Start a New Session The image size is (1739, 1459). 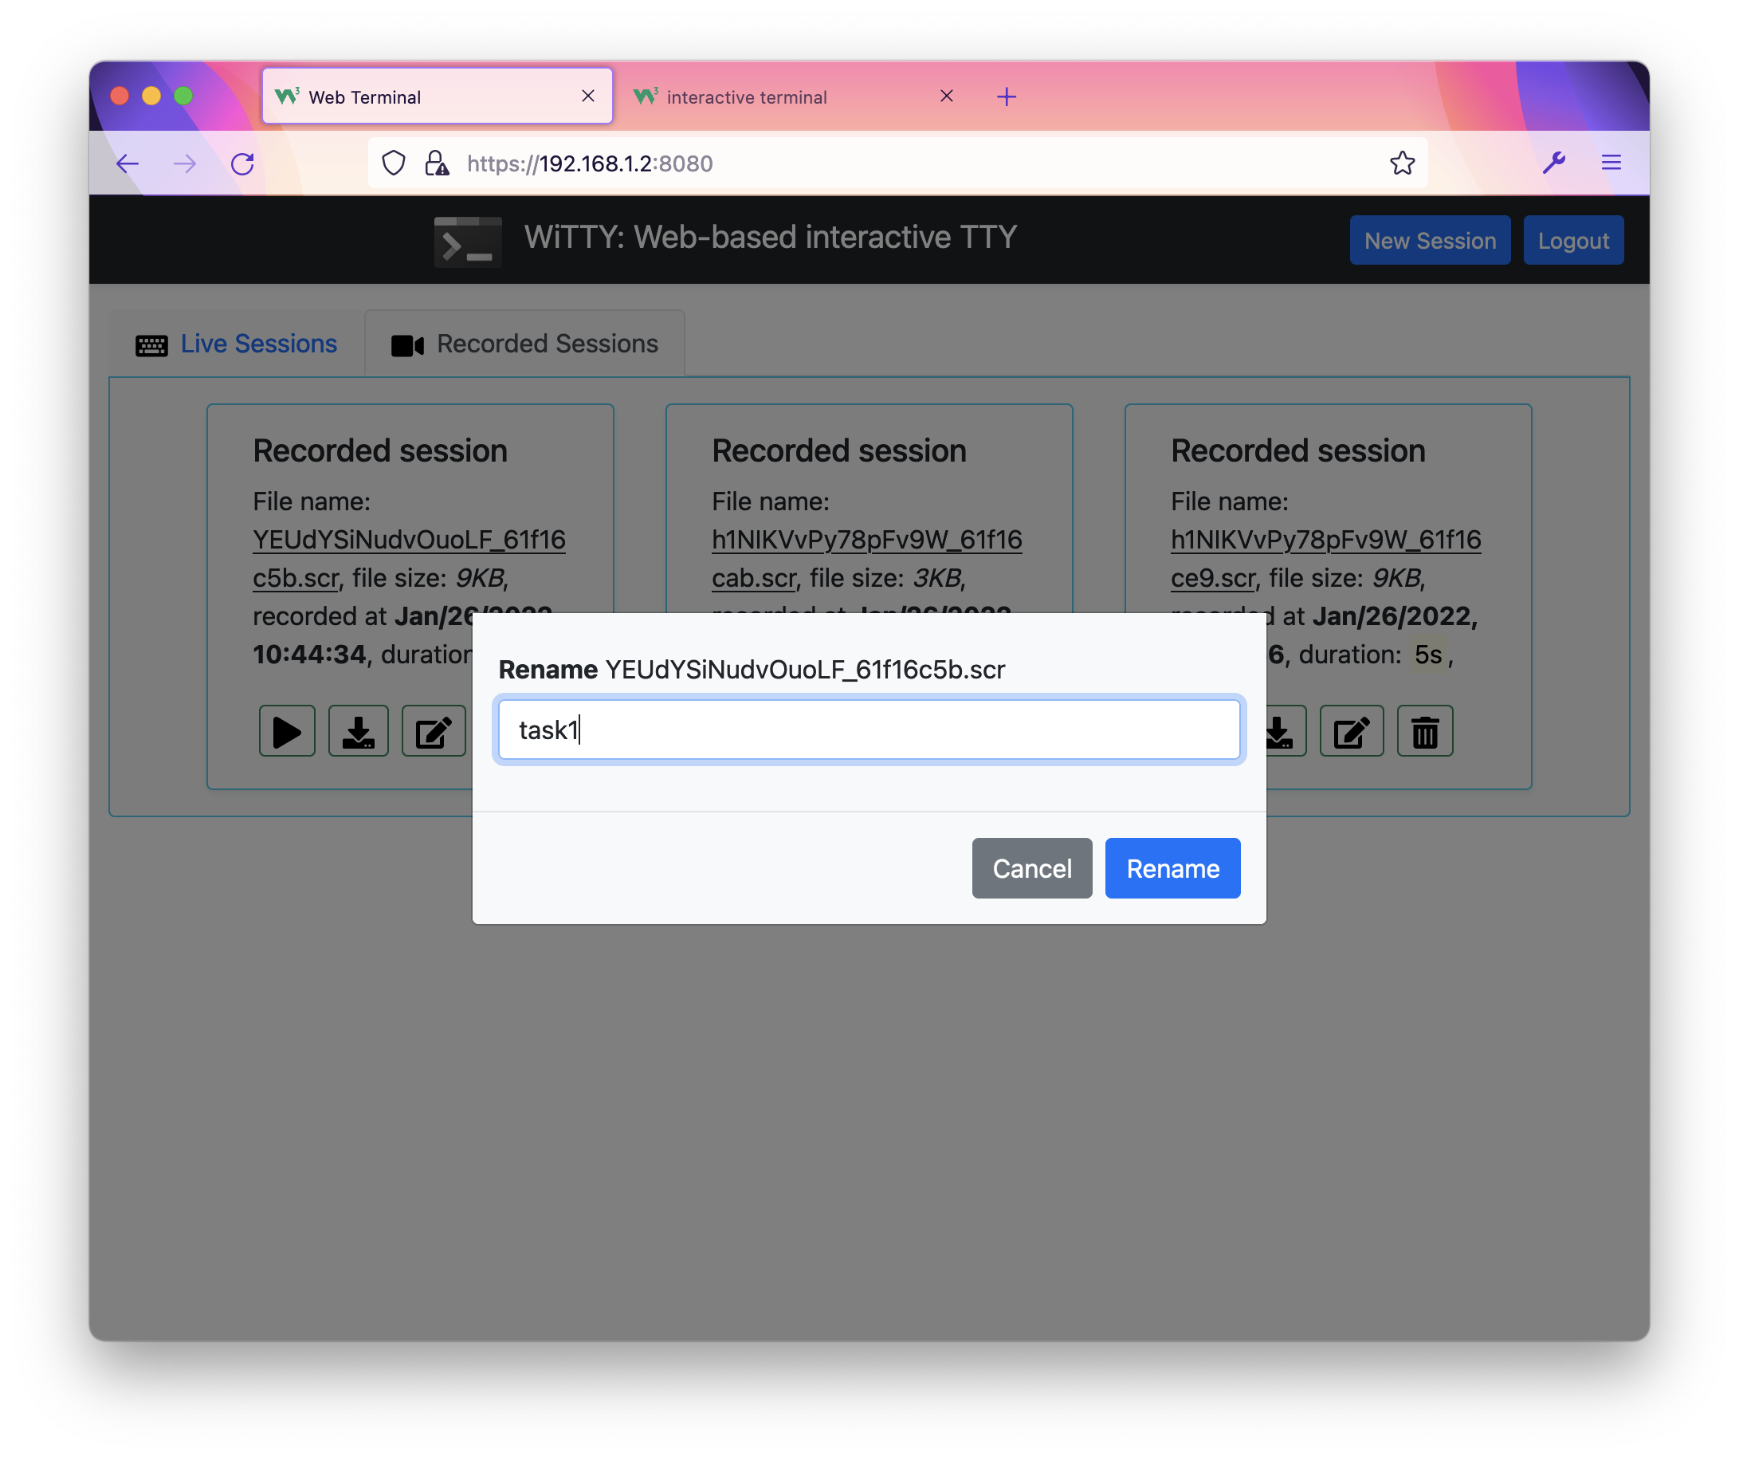[x=1430, y=240]
